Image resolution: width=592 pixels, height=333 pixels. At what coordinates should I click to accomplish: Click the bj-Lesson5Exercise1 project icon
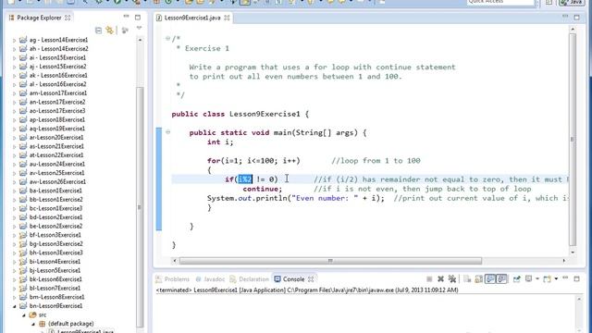pos(23,270)
